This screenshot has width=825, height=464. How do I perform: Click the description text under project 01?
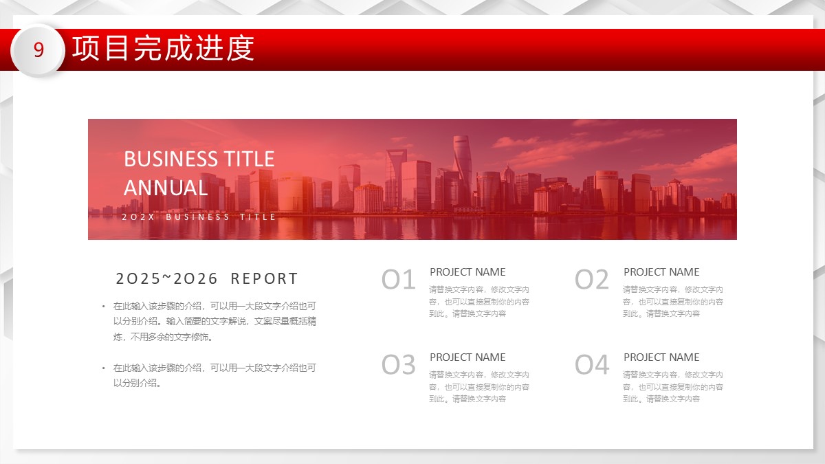coord(479,302)
